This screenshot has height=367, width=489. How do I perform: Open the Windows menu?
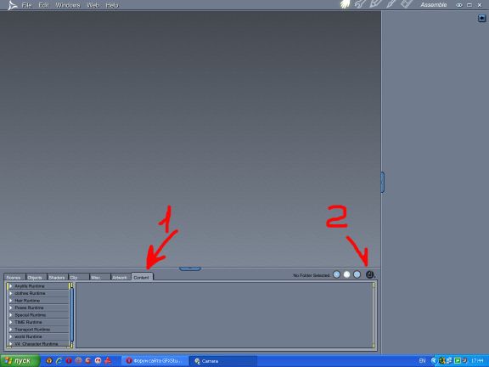coord(68,5)
